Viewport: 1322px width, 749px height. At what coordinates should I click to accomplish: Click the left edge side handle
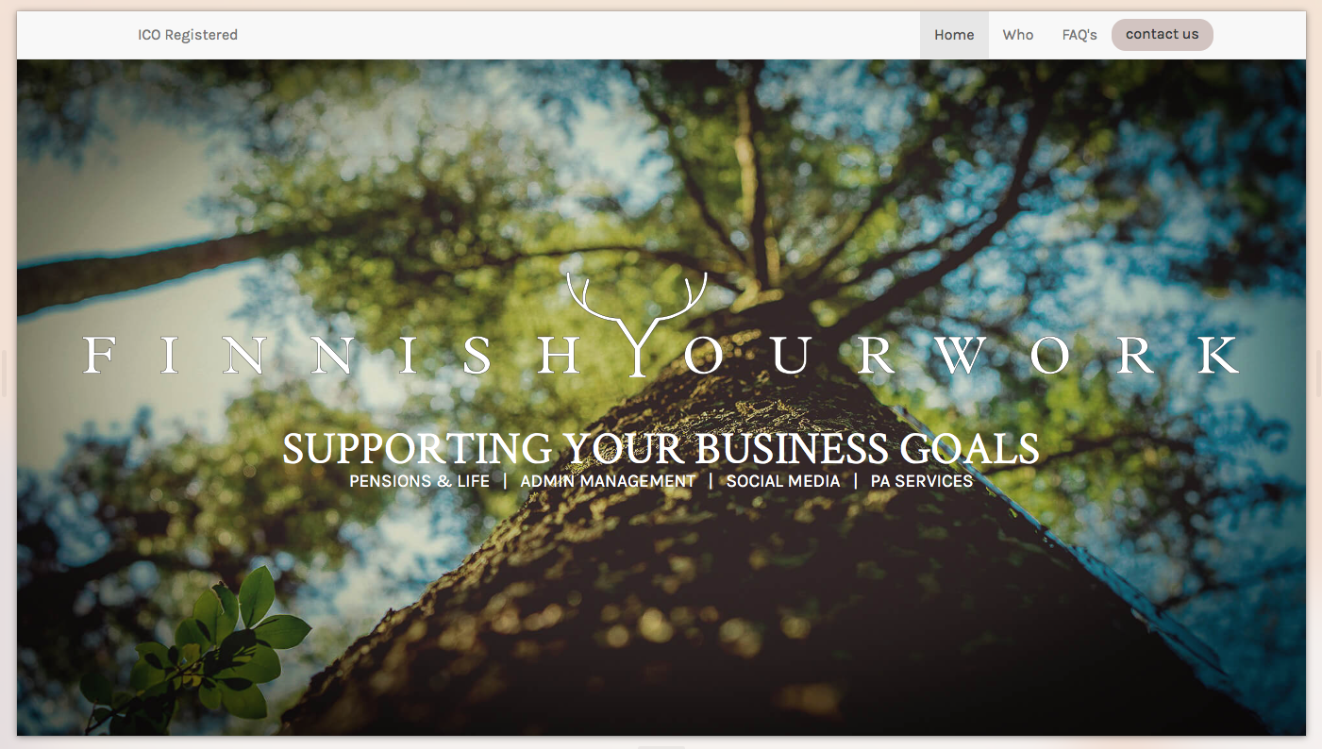(x=3, y=374)
